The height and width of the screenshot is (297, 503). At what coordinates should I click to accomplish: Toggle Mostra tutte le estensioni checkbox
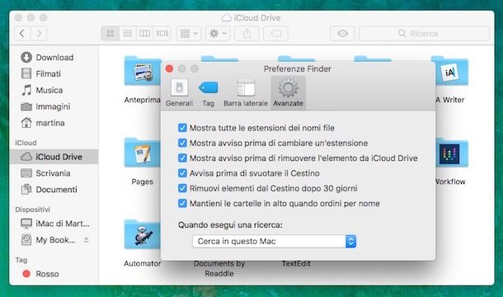[182, 128]
